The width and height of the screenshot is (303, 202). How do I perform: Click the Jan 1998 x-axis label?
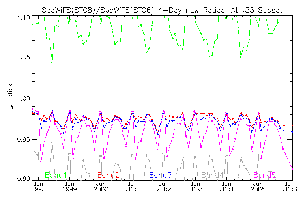38,187
